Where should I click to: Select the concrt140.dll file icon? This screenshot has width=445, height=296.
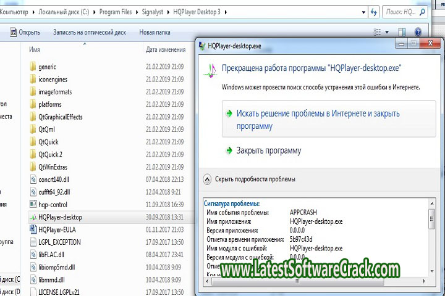tap(33, 179)
